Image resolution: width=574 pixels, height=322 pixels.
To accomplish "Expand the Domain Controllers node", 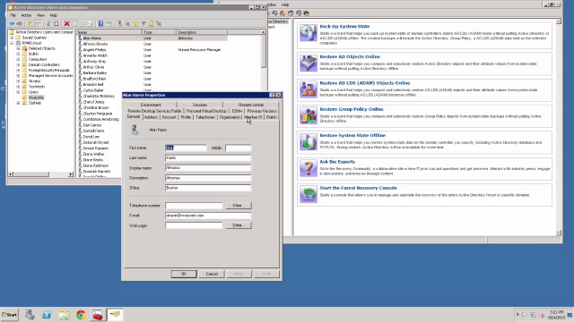I will (18, 64).
